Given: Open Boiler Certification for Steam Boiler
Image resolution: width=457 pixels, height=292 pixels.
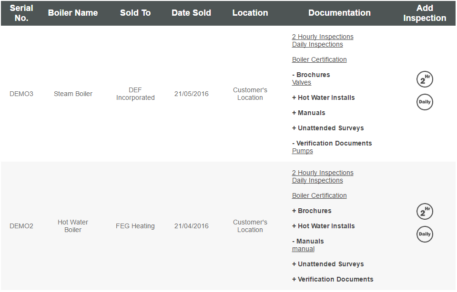Looking at the screenshot, I should pos(319,59).
